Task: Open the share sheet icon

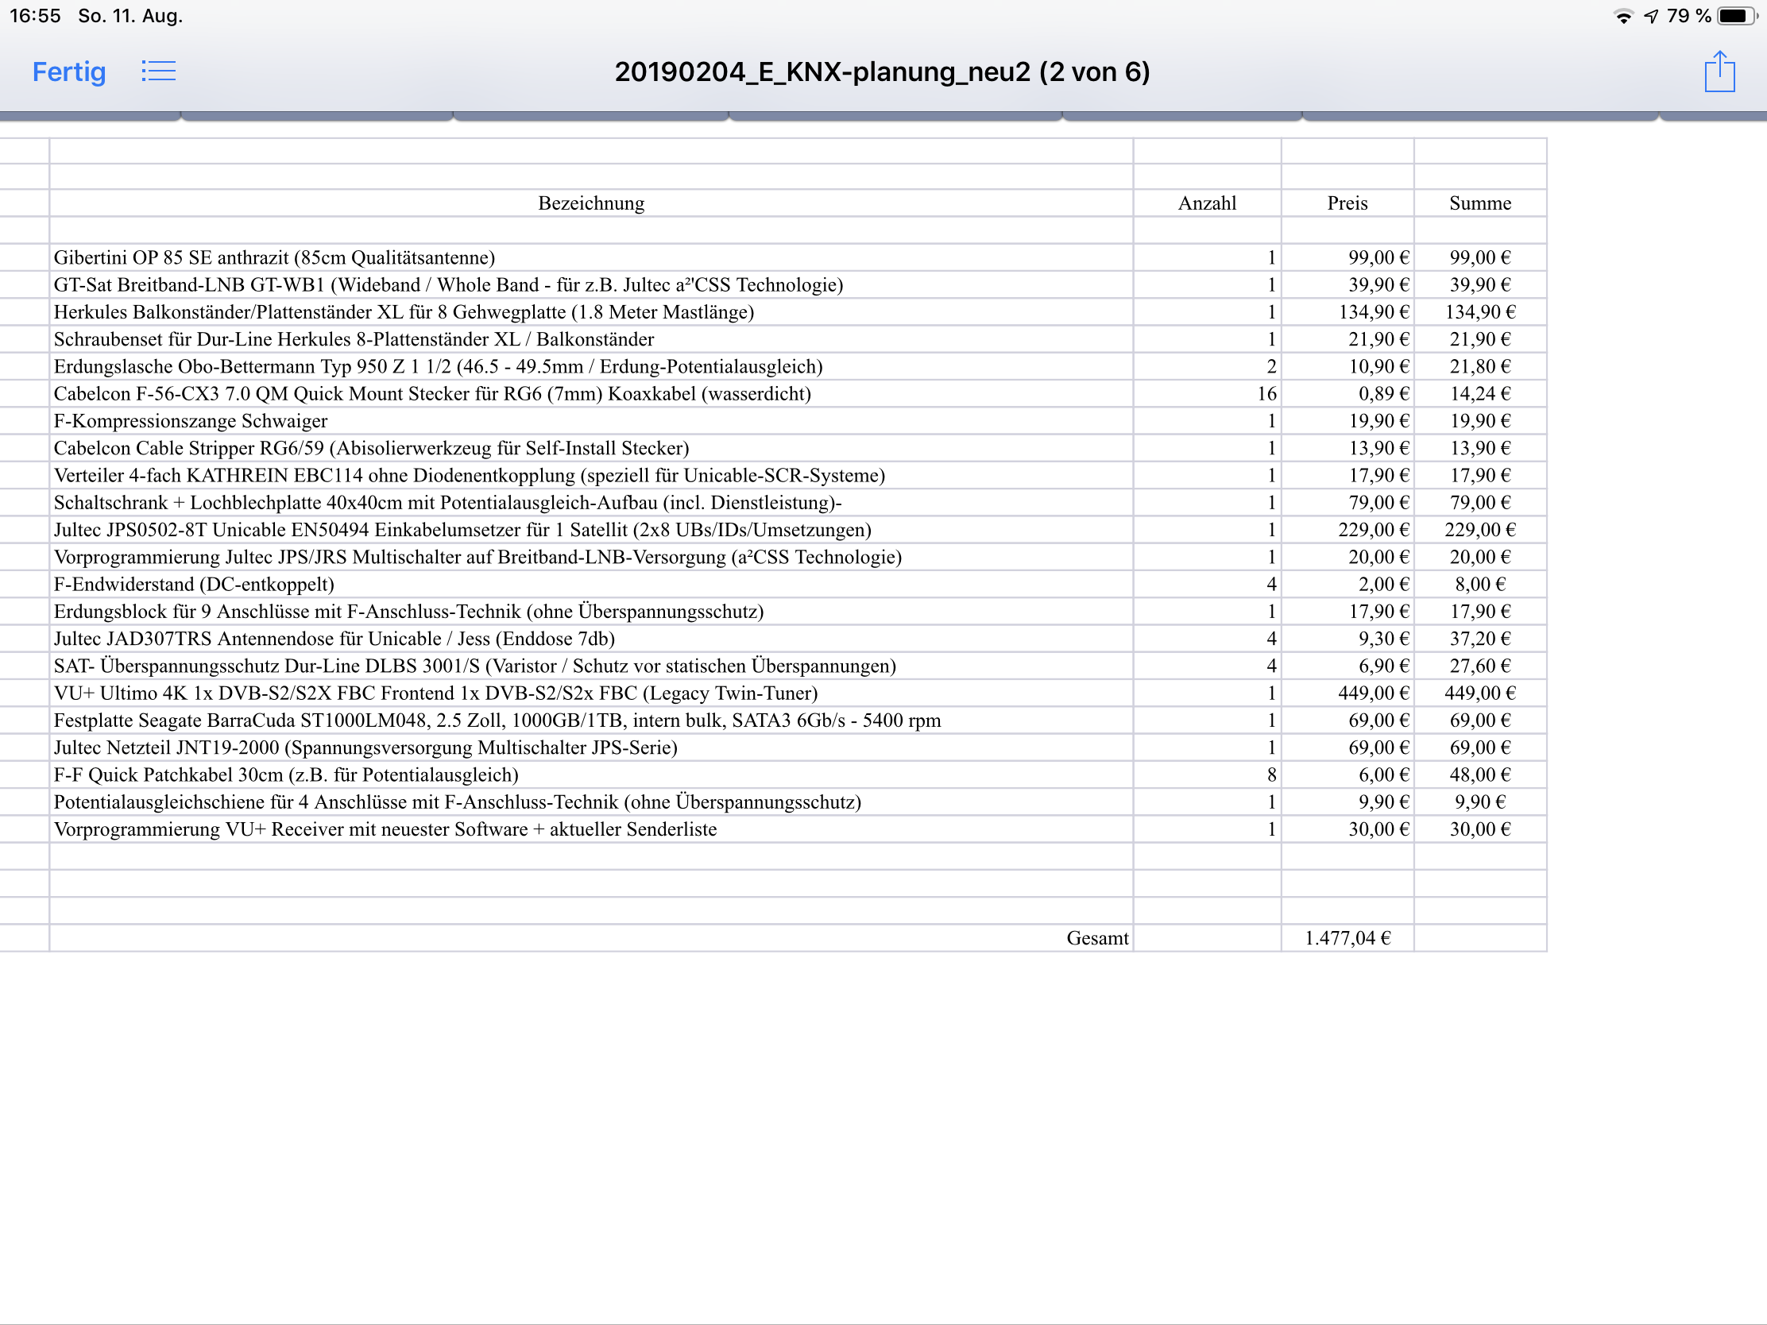Action: click(x=1719, y=71)
